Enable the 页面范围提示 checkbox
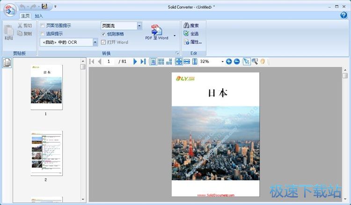This screenshot has width=351, height=205. [42, 26]
